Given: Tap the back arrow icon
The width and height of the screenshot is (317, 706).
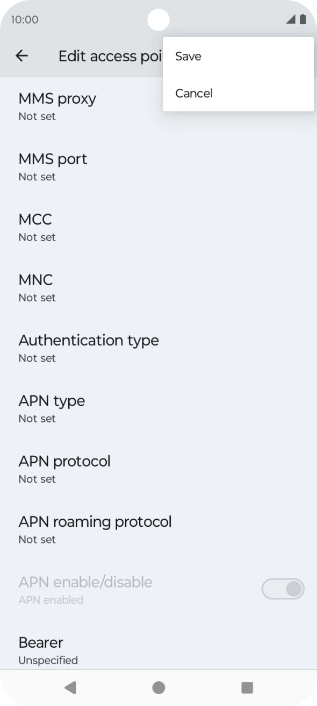Looking at the screenshot, I should (21, 55).
